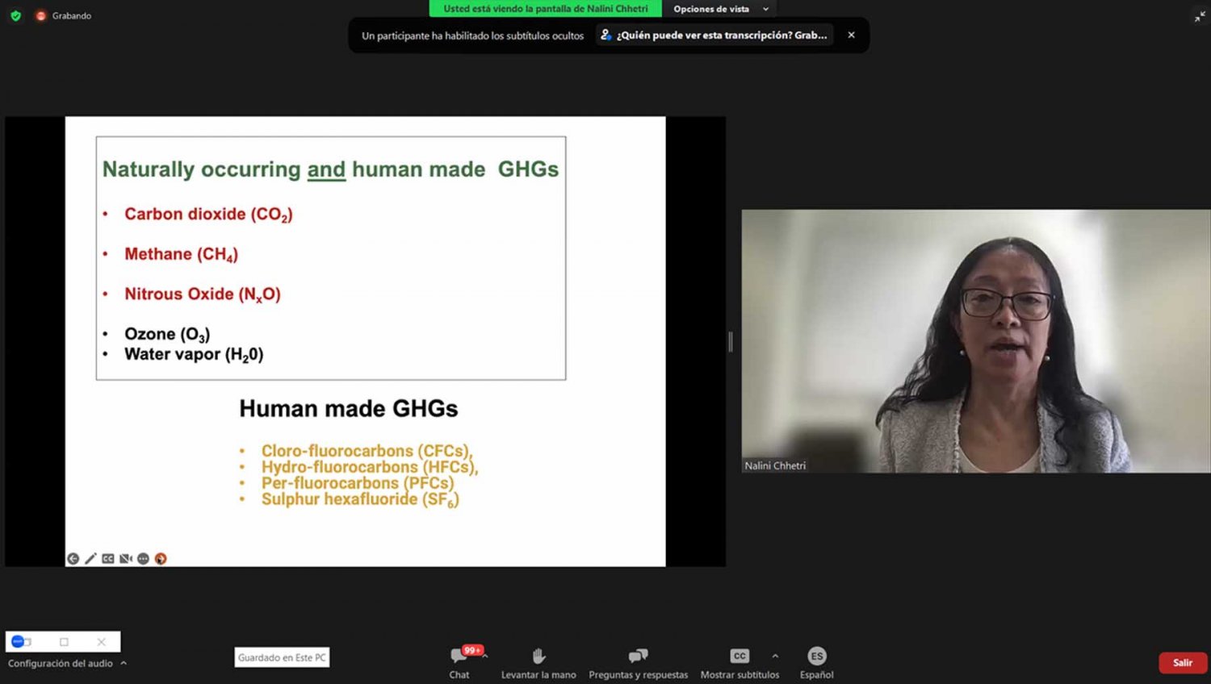Toggle the slide show camera-off icon
This screenshot has width=1211, height=684.
126,558
